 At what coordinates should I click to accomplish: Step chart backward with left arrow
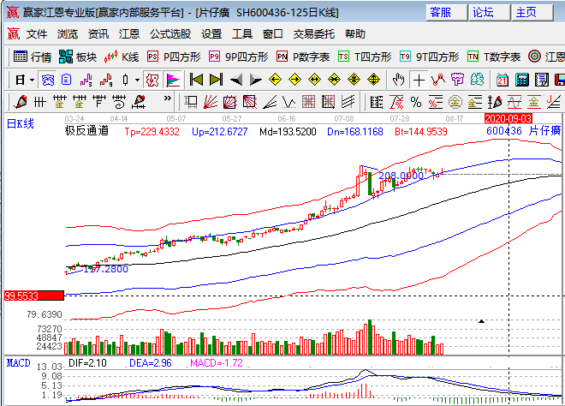coord(236,80)
